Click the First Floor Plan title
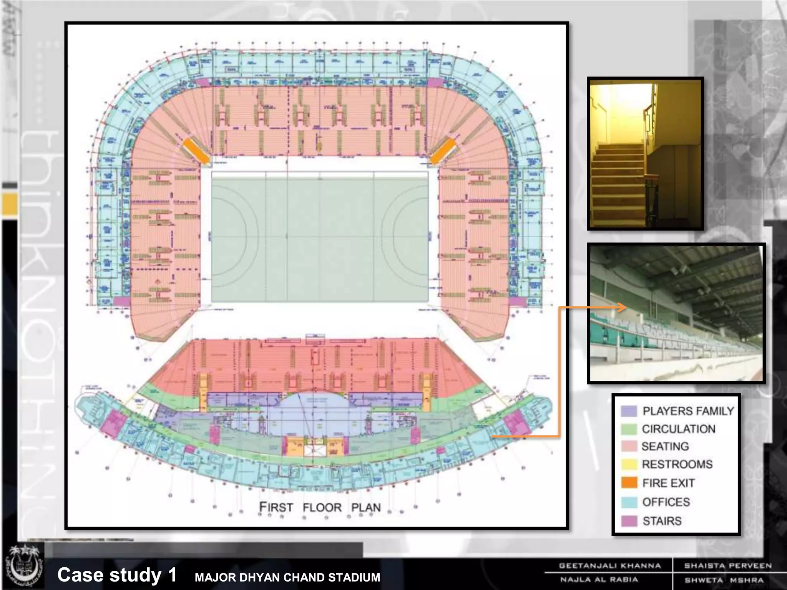 [320, 507]
